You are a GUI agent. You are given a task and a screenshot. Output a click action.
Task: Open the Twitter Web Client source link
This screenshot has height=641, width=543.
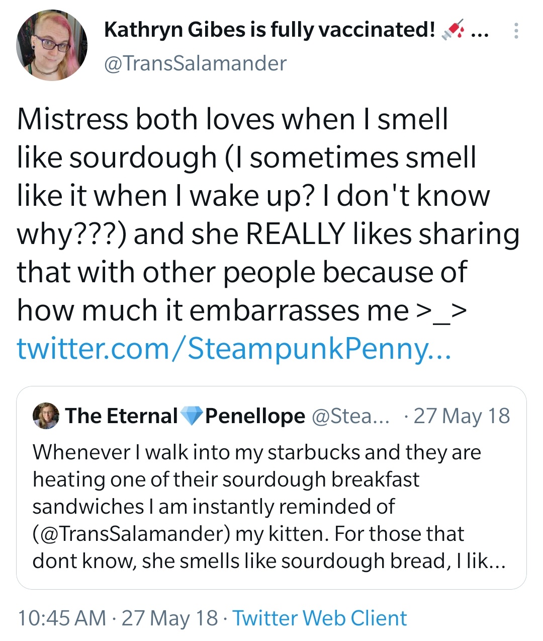pyautogui.click(x=320, y=618)
